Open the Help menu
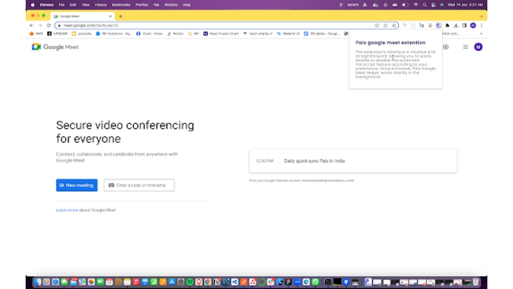The image size is (513, 289). (x=187, y=5)
